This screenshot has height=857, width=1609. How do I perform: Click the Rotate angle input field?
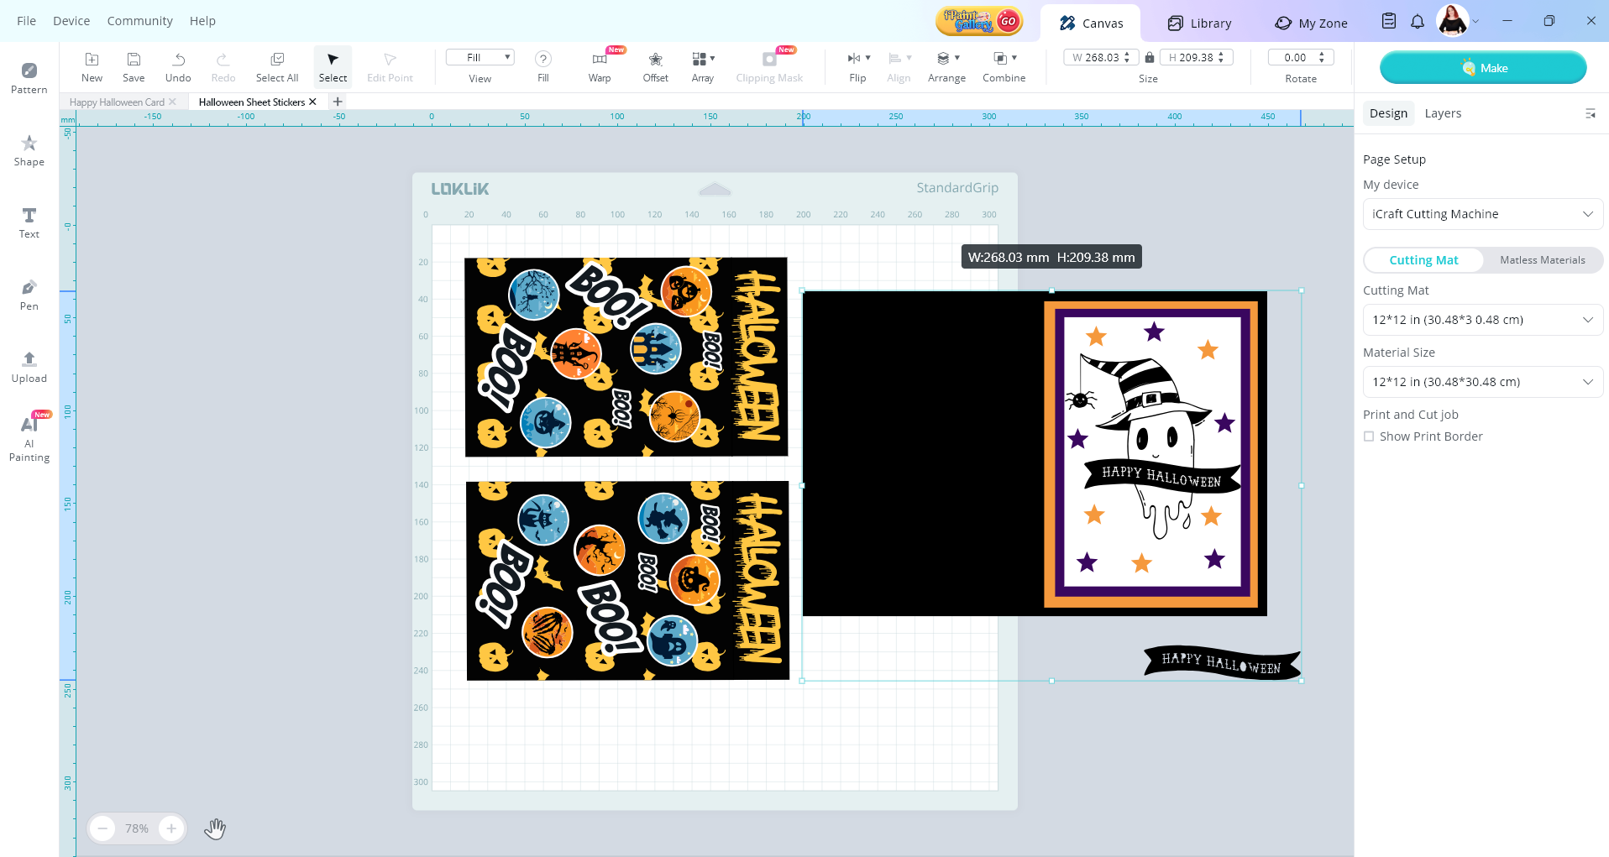click(x=1294, y=57)
